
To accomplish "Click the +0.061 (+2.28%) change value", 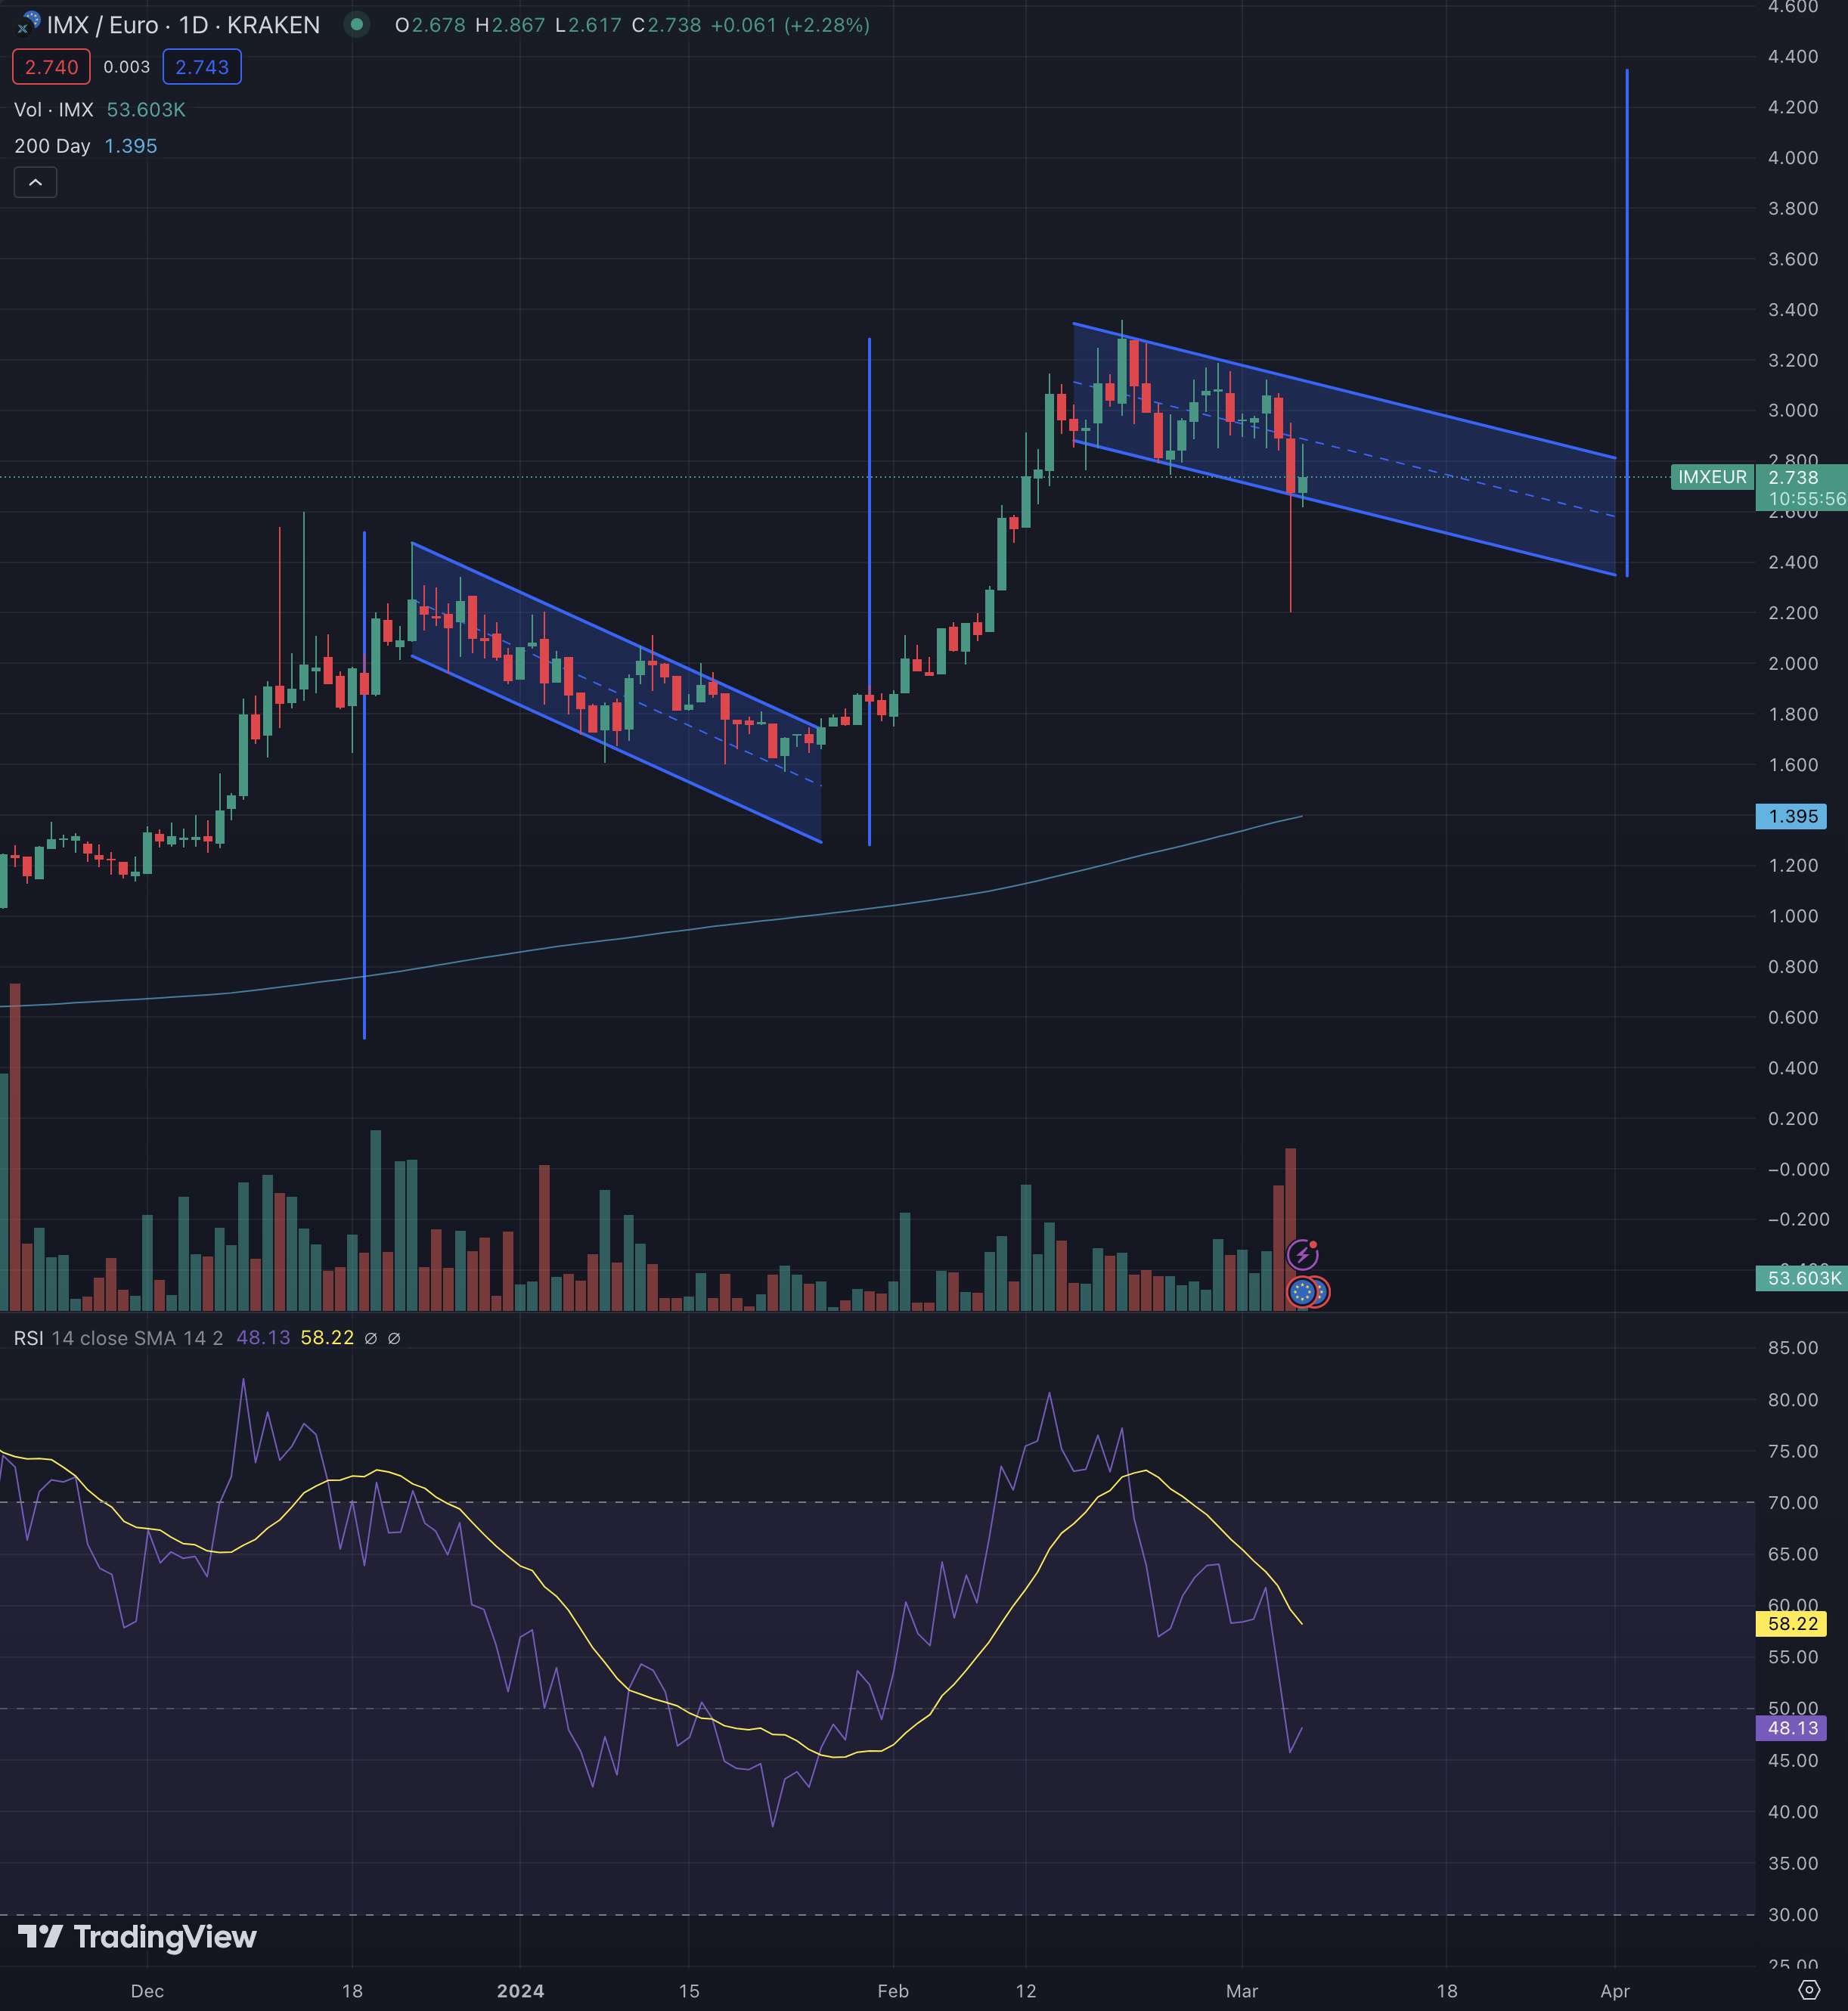I will pyautogui.click(x=790, y=25).
